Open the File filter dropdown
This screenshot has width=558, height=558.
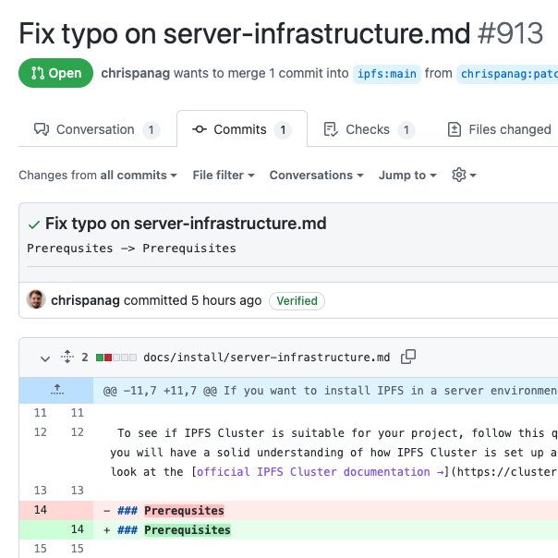pyautogui.click(x=224, y=176)
